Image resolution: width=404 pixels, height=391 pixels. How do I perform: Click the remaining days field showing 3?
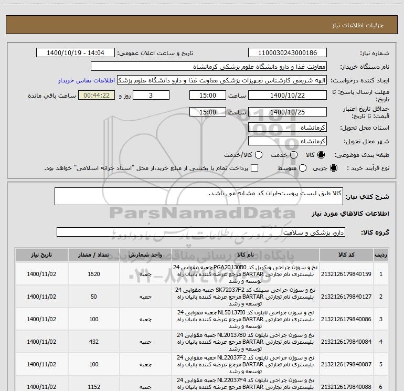[151, 95]
